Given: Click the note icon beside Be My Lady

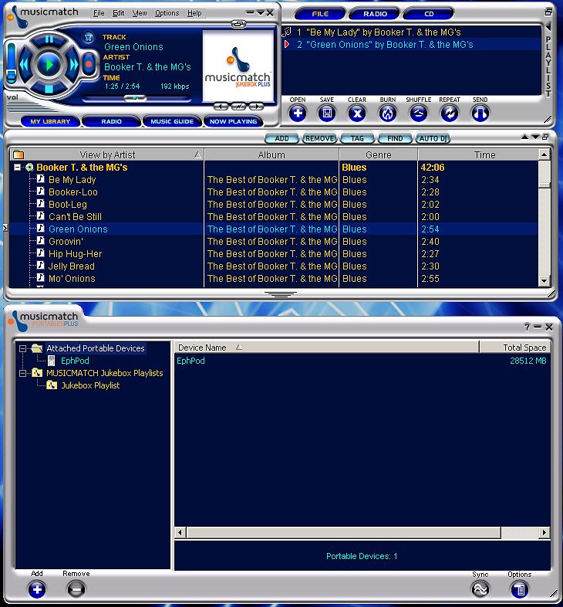Looking at the screenshot, I should pos(40,179).
